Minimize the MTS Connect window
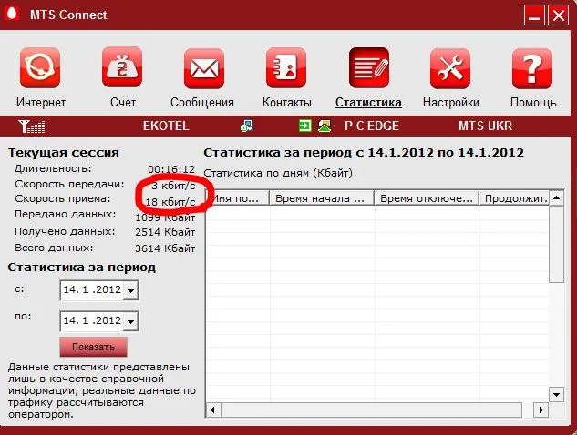577x435 pixels. 534,15
